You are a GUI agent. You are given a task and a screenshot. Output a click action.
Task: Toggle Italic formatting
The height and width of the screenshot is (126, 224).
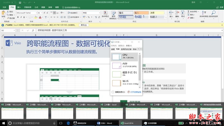[21, 17]
